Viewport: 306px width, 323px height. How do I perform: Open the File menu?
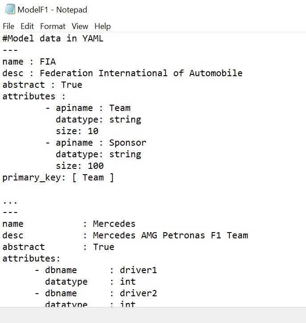point(8,26)
